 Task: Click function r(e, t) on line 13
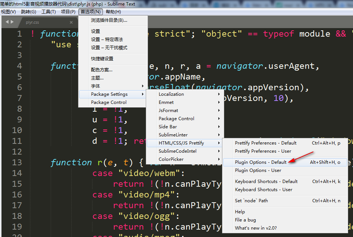pos(92,162)
